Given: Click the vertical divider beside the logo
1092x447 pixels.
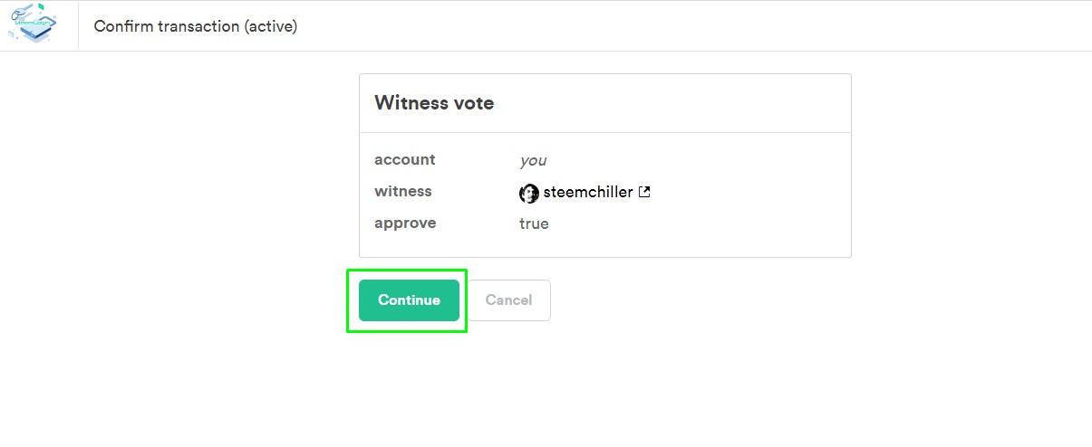Looking at the screenshot, I should (x=79, y=26).
